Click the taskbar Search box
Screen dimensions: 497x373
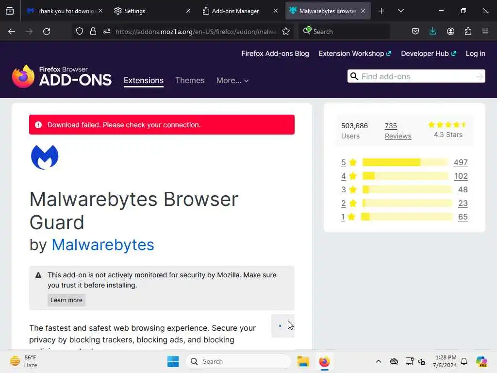[238, 361]
